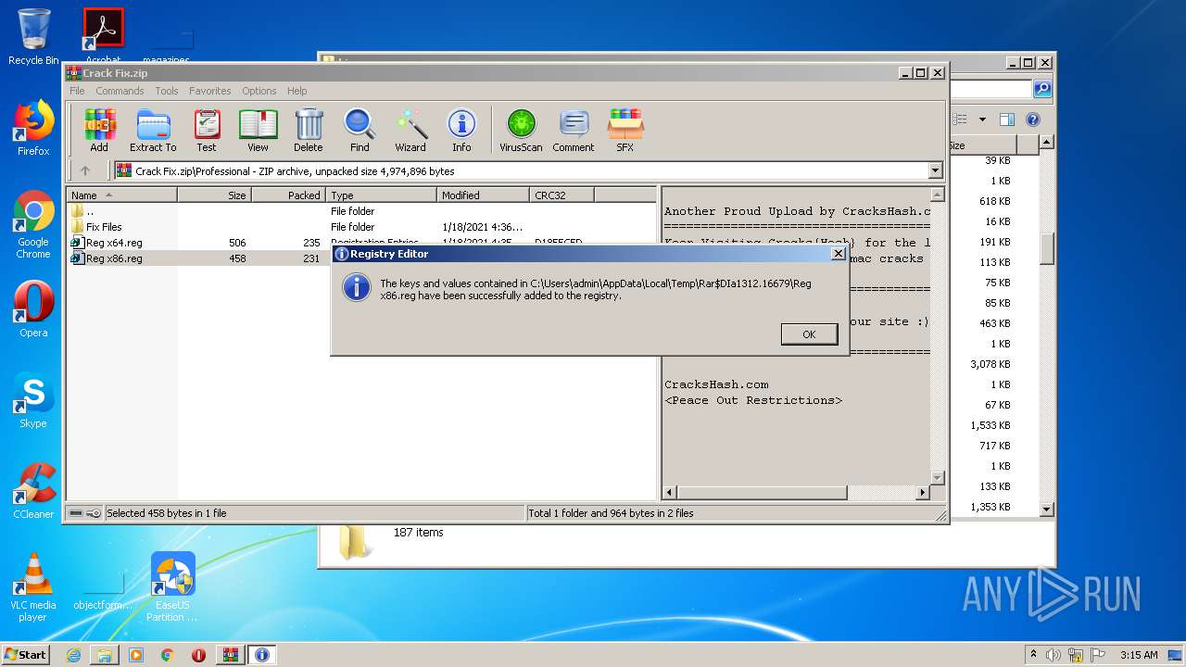This screenshot has width=1186, height=667.
Task: Click the Add toolbar icon in WinRAR
Action: coord(99,130)
